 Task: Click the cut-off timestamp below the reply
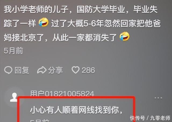[x=40, y=121]
